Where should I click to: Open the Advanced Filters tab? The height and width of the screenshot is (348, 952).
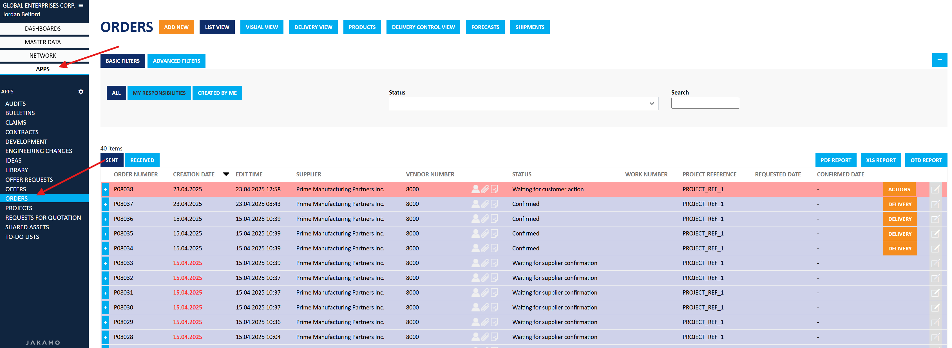coord(176,60)
